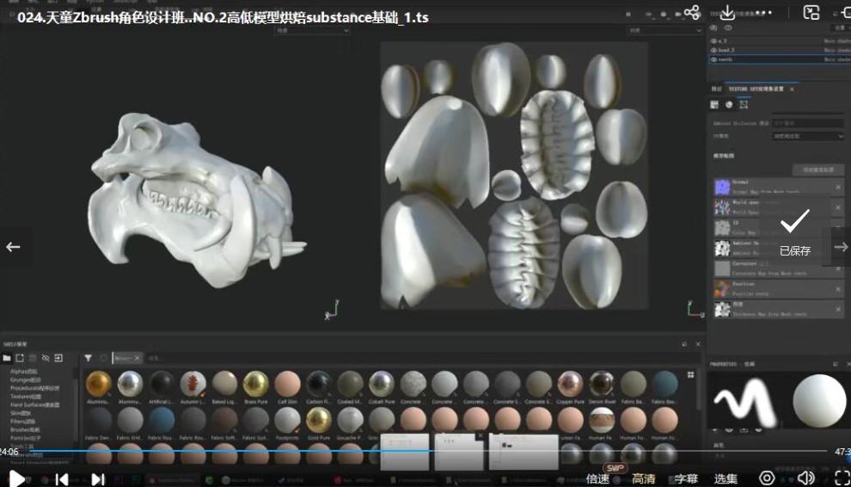The width and height of the screenshot is (851, 487).
Task: Expand the UV padding dropdown
Action: pos(809,136)
